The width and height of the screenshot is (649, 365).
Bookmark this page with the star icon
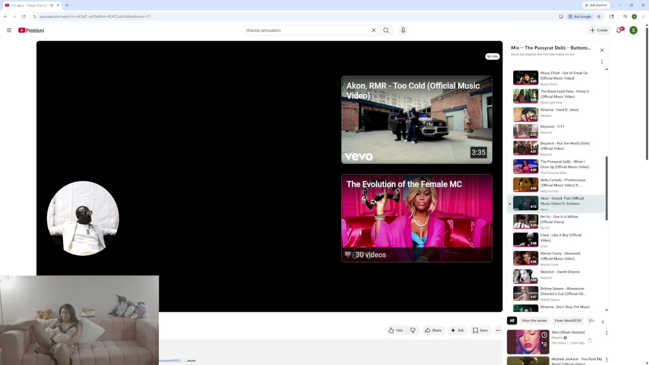coord(599,16)
